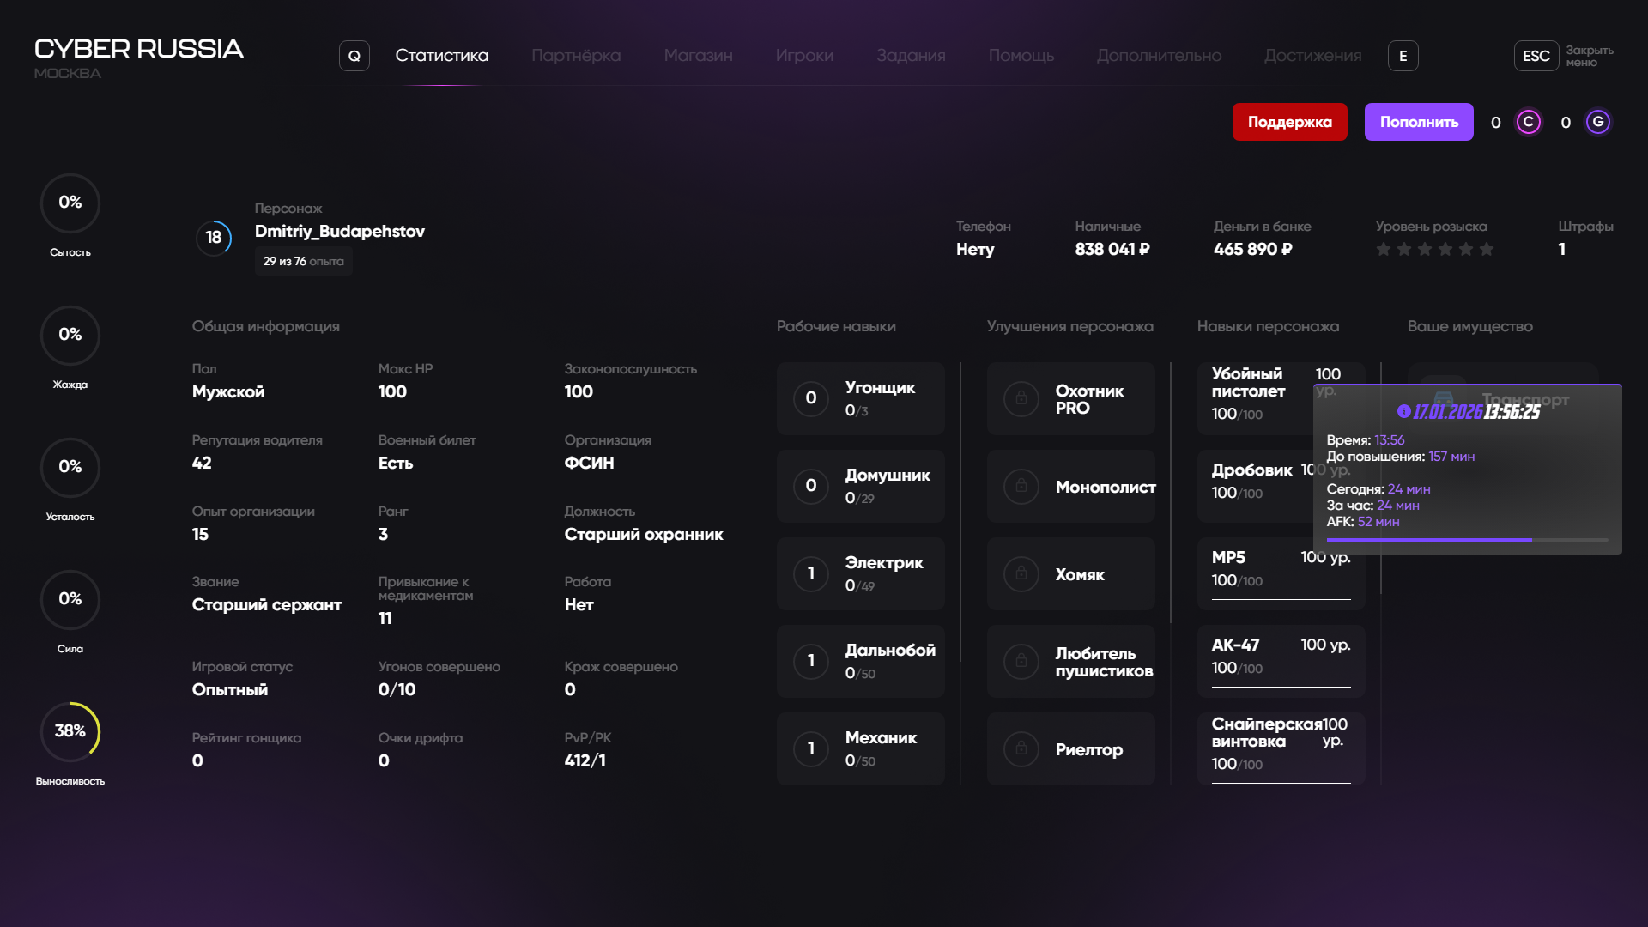
Task: Click the wanted level stars row
Action: click(x=1434, y=250)
